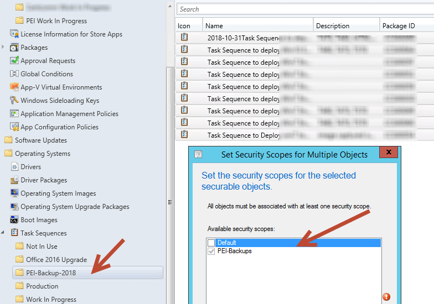Collapse the Task Sequences tree node
This screenshot has width=434, height=304.
[x=2, y=232]
